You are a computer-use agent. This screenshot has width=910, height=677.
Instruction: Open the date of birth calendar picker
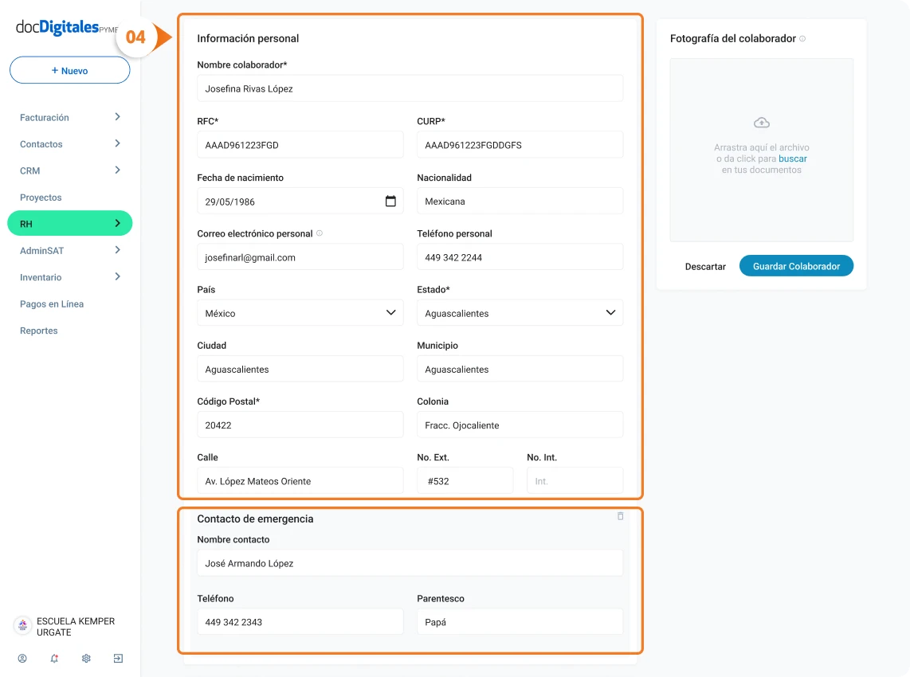390,201
